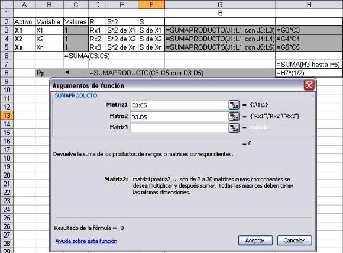Select row 13 header
The image size is (343, 253).
click(x=7, y=116)
